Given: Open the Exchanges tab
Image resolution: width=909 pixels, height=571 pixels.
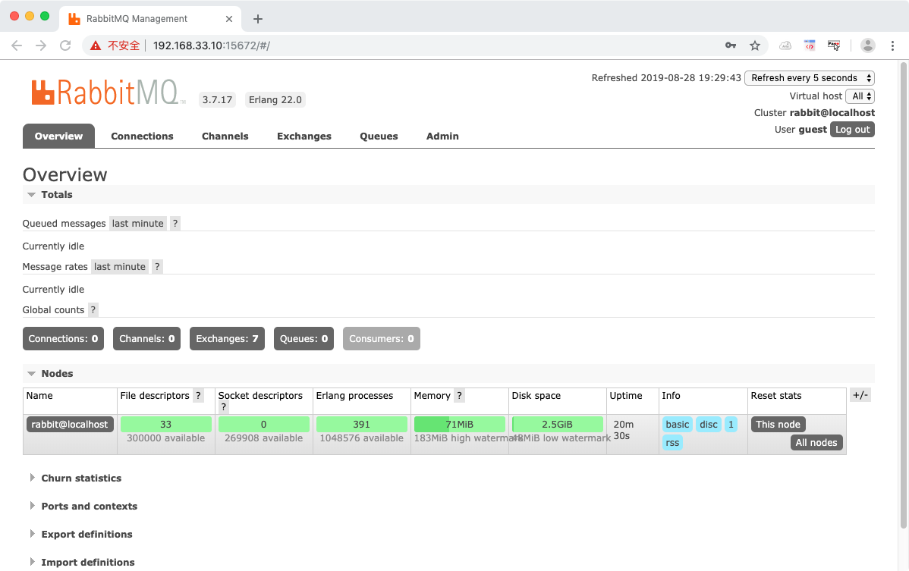Looking at the screenshot, I should [x=304, y=136].
